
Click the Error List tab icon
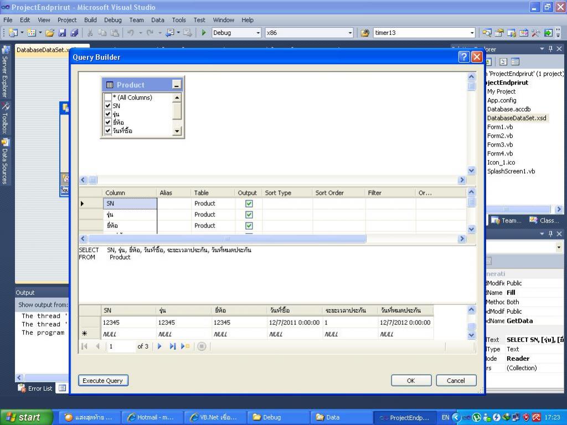coord(22,388)
